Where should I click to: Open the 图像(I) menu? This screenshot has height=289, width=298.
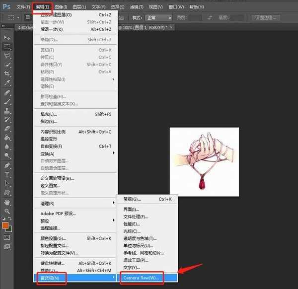pos(61,7)
